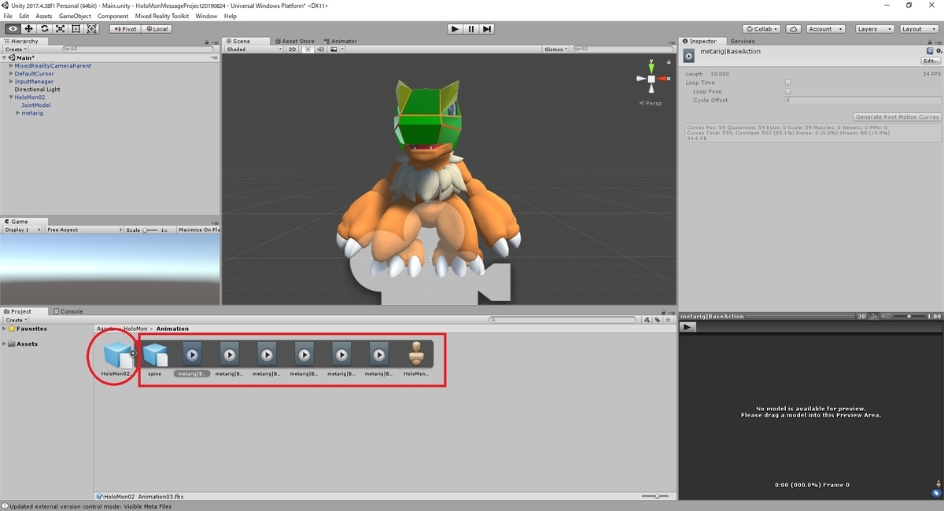Click the Step frame button
This screenshot has width=944, height=511.
tap(488, 29)
